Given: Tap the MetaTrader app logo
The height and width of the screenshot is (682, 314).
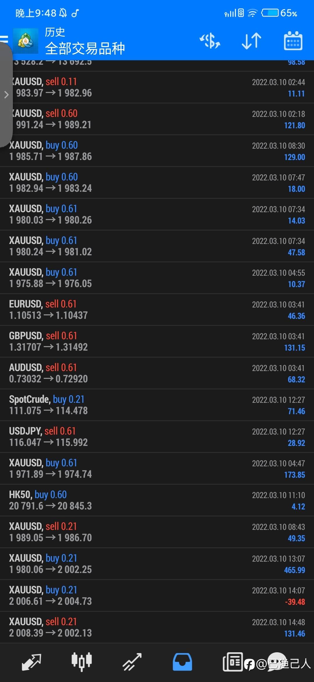Looking at the screenshot, I should click(x=26, y=41).
